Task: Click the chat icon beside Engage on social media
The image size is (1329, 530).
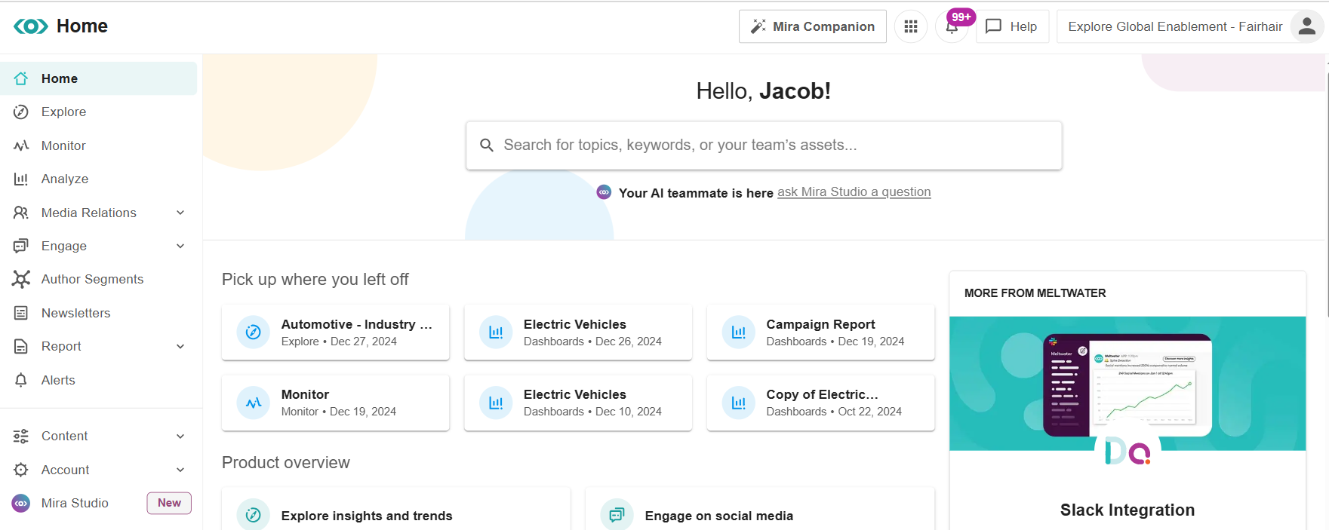Action: coord(617,515)
